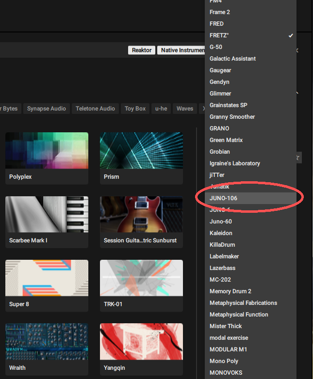This screenshot has height=379, width=313.
Task: Select Kaleidon entry
Action: point(250,233)
